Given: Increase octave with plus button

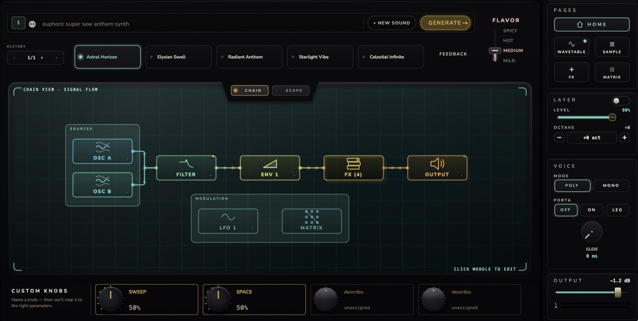Looking at the screenshot, I should coord(624,138).
